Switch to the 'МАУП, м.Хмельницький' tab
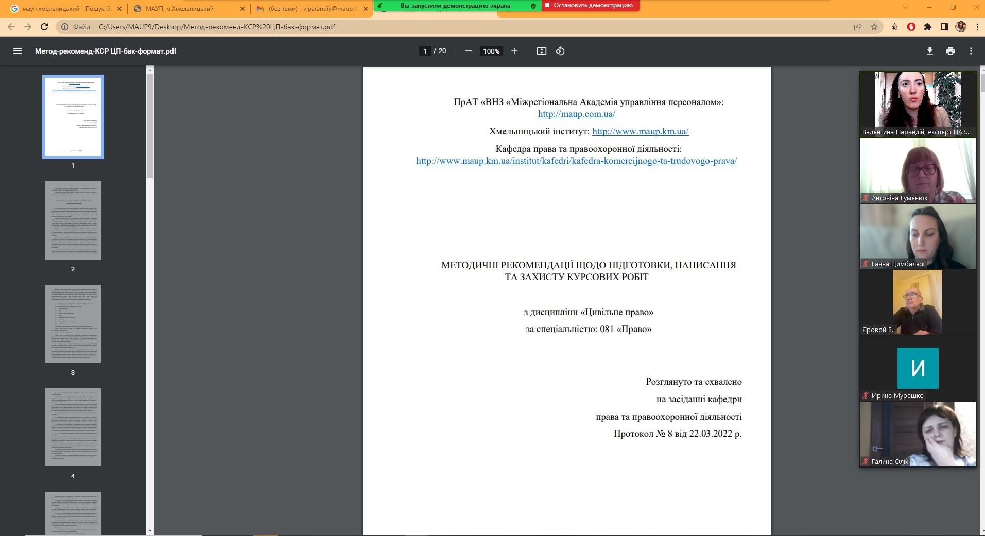The image size is (985, 536). pyautogui.click(x=188, y=9)
